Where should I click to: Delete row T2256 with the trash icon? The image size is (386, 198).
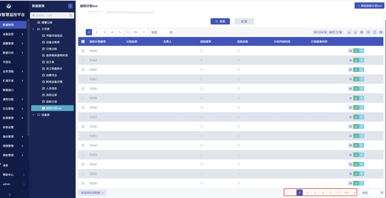pyautogui.click(x=362, y=127)
